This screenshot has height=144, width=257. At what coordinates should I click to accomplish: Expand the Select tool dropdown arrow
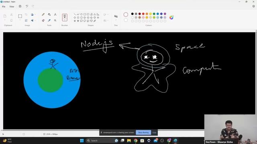click(20, 20)
